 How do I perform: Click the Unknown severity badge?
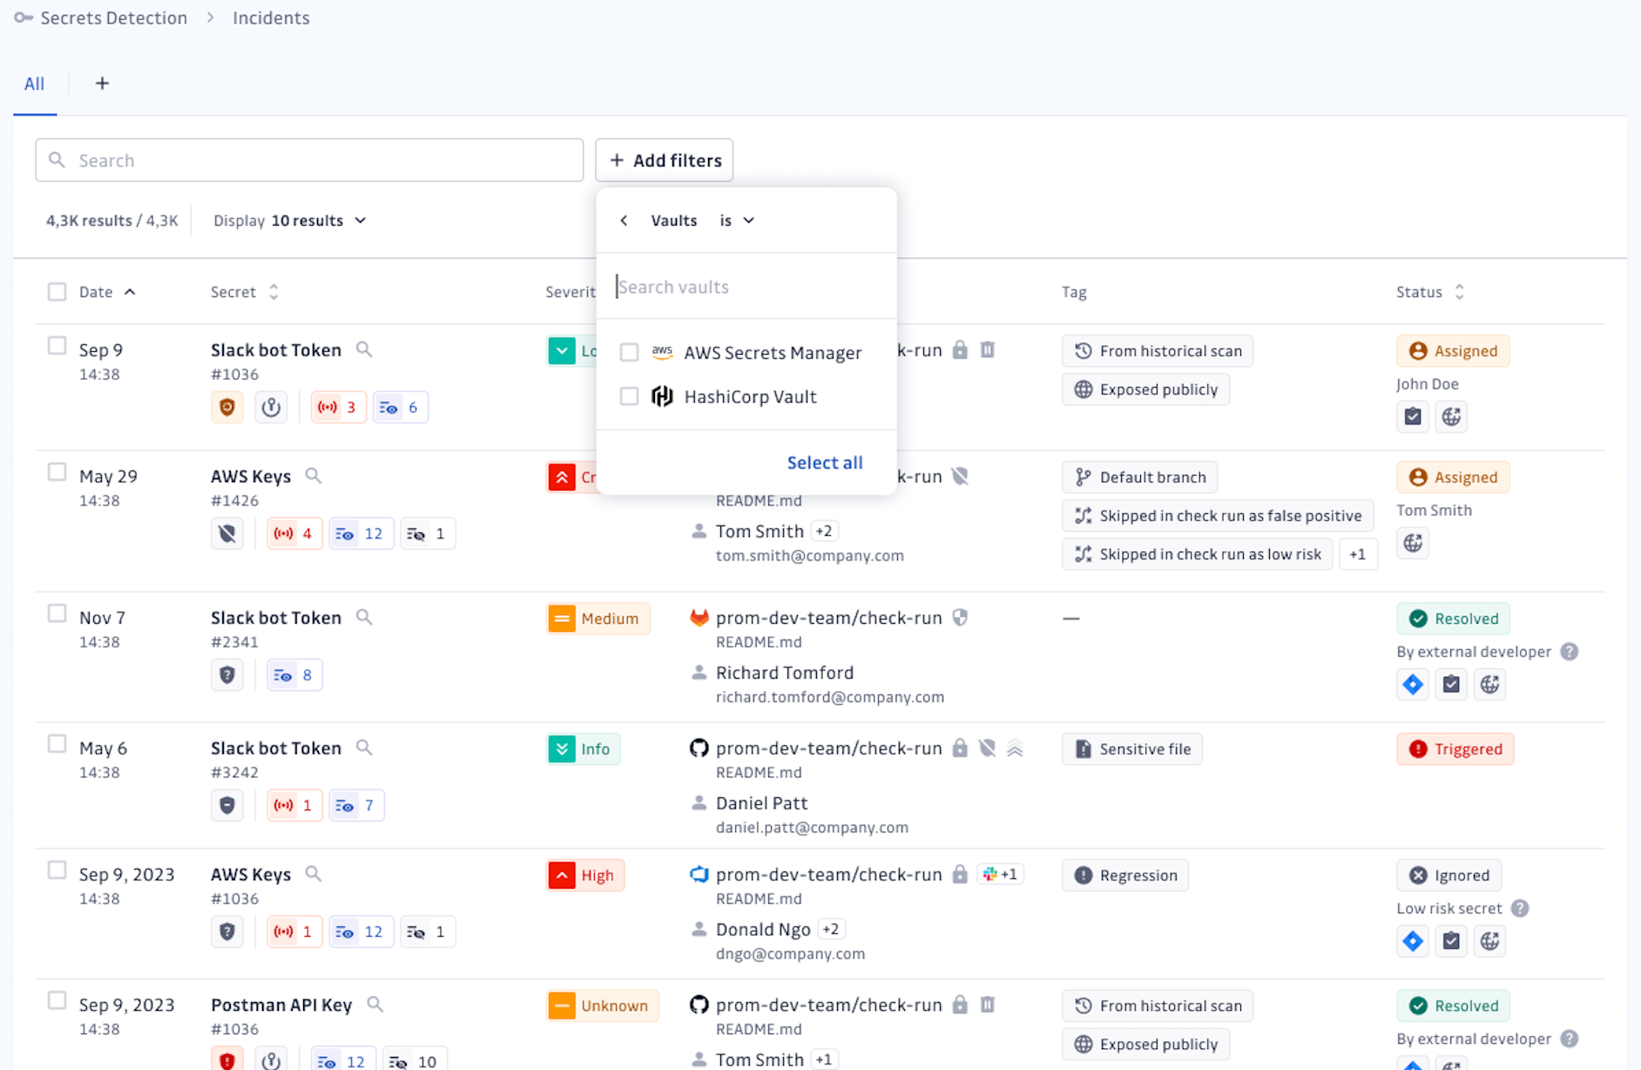(603, 1006)
